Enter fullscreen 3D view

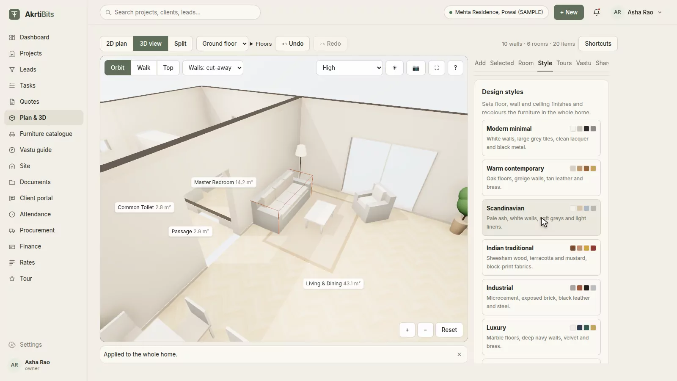(437, 68)
